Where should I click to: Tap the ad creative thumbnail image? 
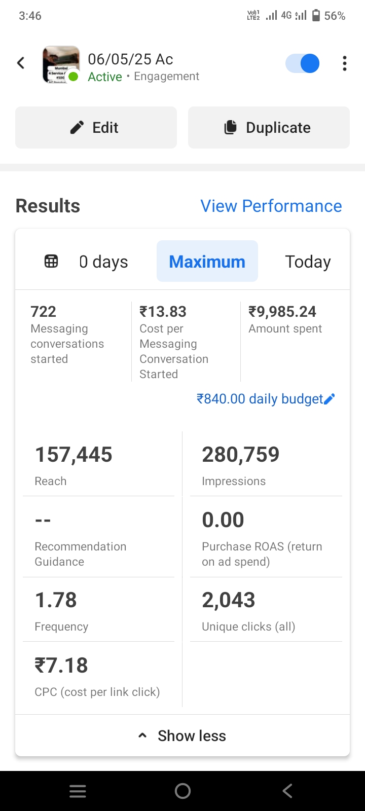pos(61,64)
